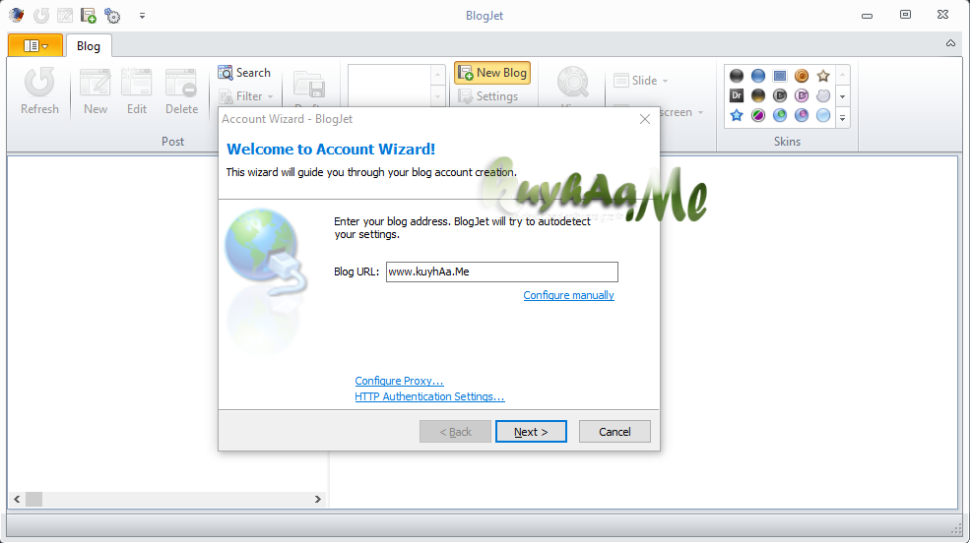Screen dimensions: 970x543
Task: Select the blue sphere with green dot skin
Action: click(x=780, y=115)
